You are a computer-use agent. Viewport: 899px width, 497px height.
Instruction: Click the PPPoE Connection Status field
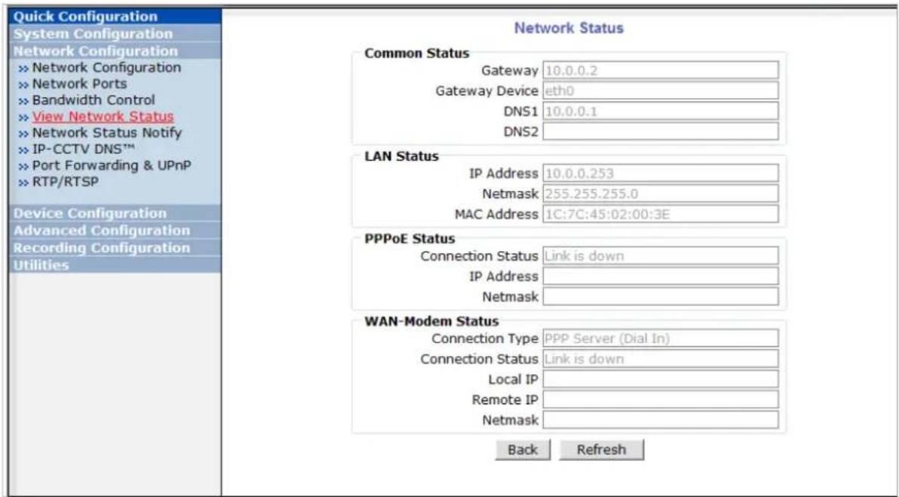(661, 256)
